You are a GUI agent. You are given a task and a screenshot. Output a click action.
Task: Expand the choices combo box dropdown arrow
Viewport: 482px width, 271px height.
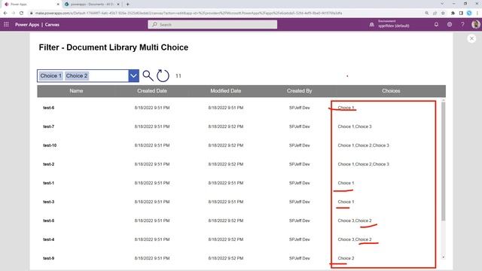(x=133, y=76)
